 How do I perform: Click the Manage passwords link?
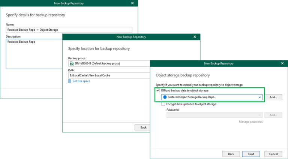[250, 121]
